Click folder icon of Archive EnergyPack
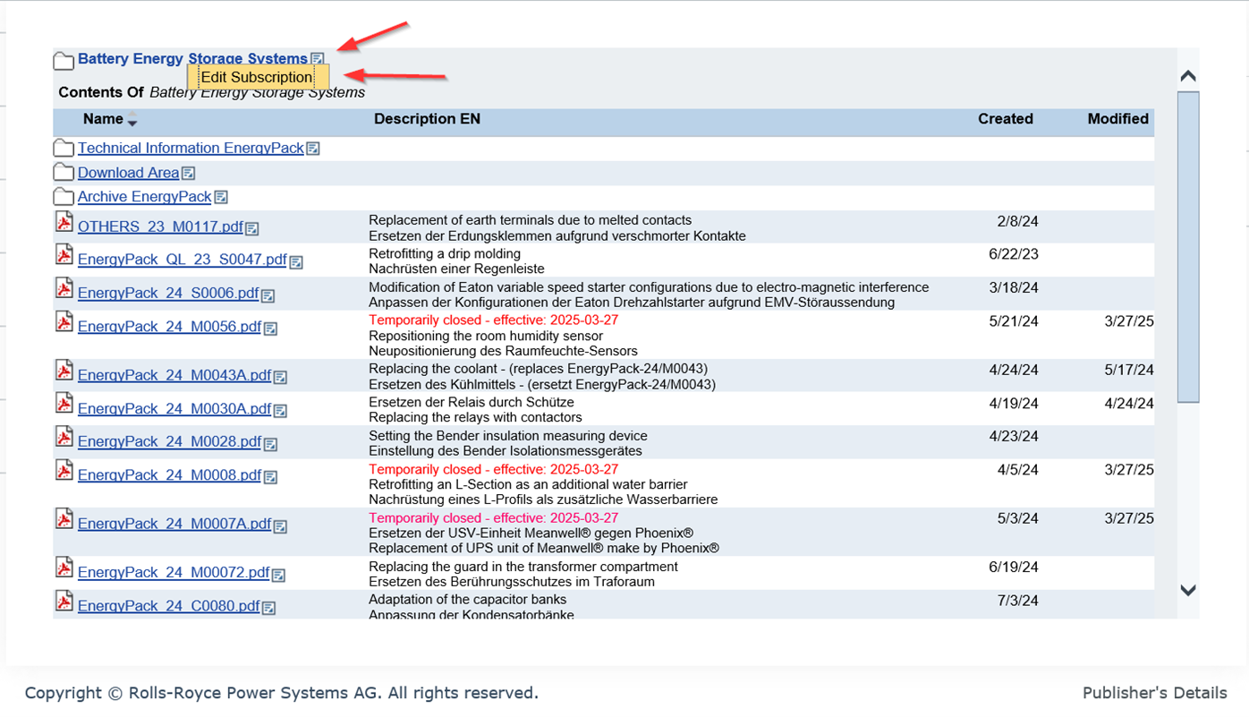Viewport: 1249px width, 717px height. point(64,196)
